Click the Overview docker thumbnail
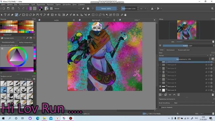Viewport: 215px width, 121px height. pos(187,30)
